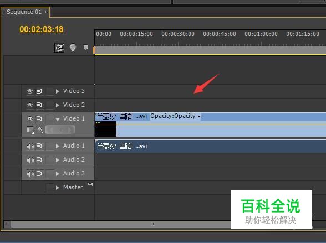Screen dimensions: 326x243
Task: Open Set Display Style on Video 1
Action: tap(30, 130)
